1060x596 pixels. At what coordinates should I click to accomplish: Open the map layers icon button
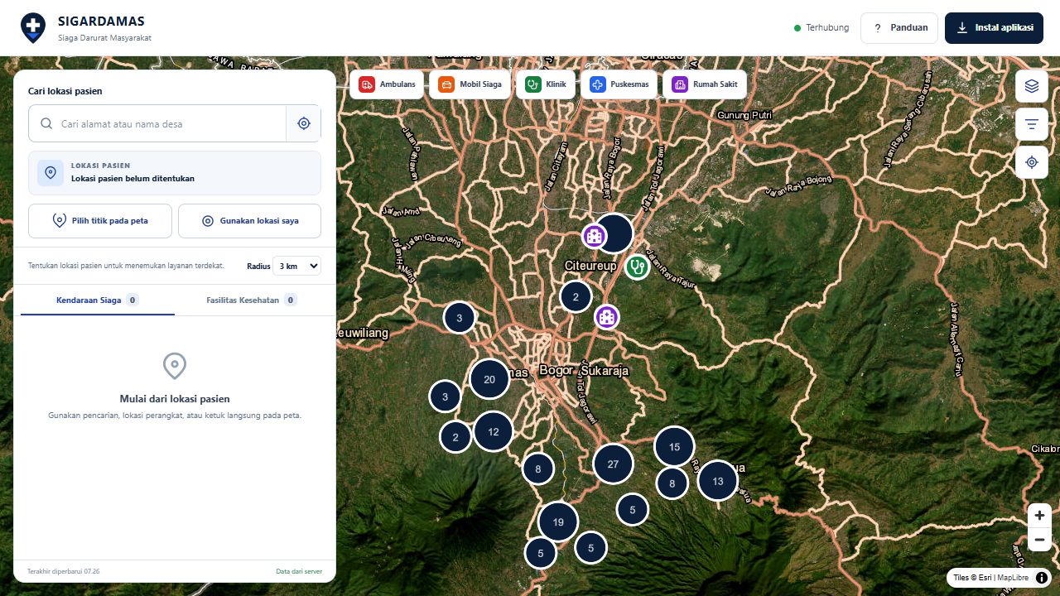(1031, 86)
